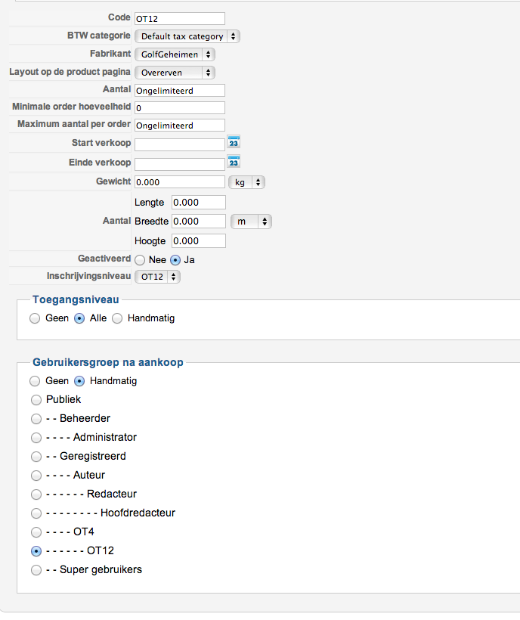Screen dimensions: 520x620
Task: Click the Gewicht input field
Action: (x=180, y=182)
